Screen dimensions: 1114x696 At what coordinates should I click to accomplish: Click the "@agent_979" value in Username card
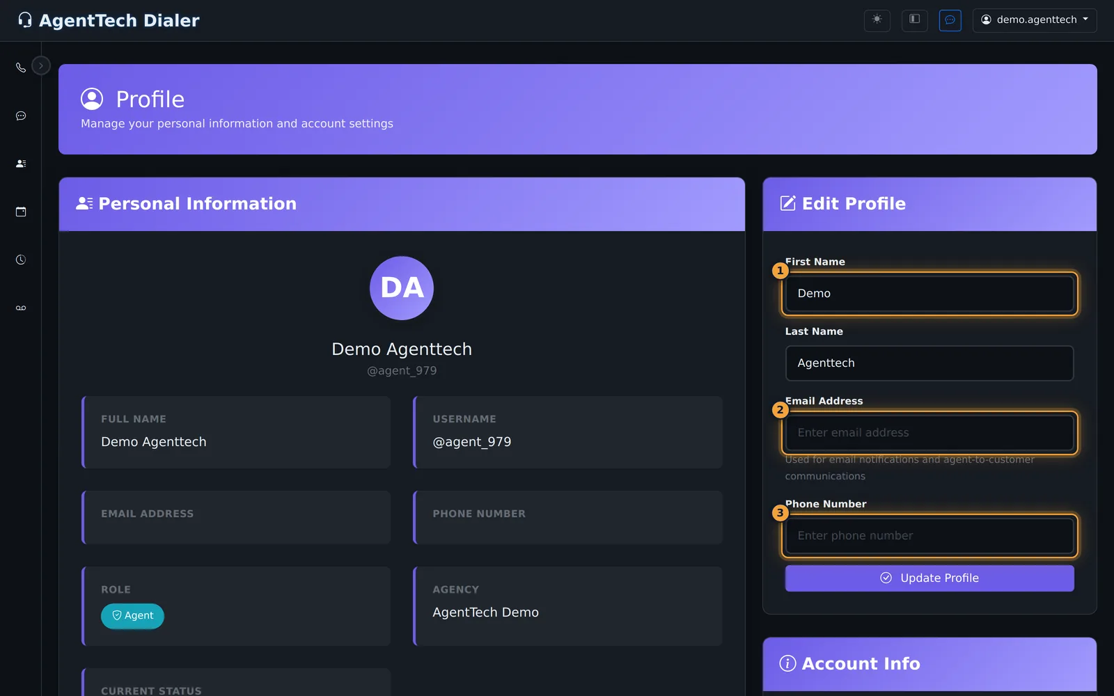pyautogui.click(x=472, y=442)
